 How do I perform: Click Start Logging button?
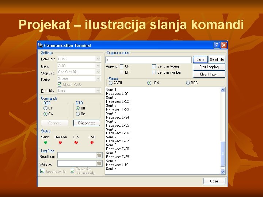(209, 67)
